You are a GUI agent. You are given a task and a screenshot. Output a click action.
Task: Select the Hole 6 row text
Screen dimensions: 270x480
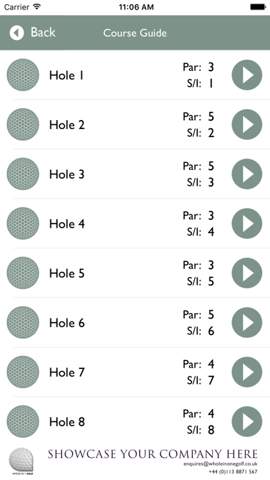coord(67,323)
